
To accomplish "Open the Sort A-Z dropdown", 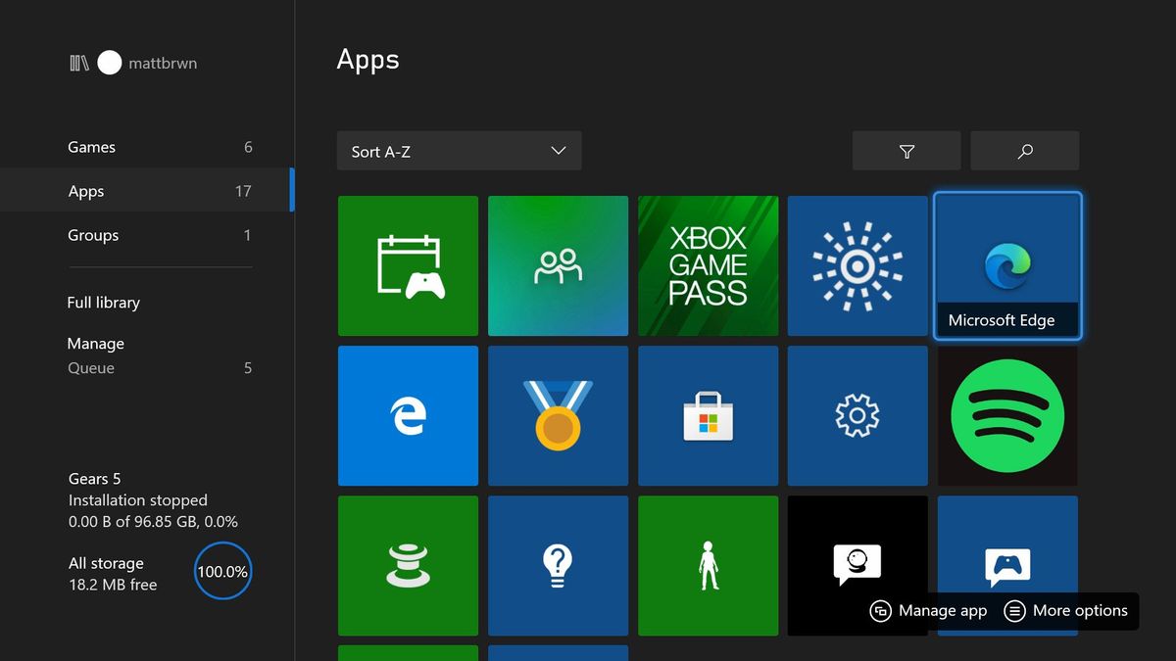I will (x=459, y=151).
